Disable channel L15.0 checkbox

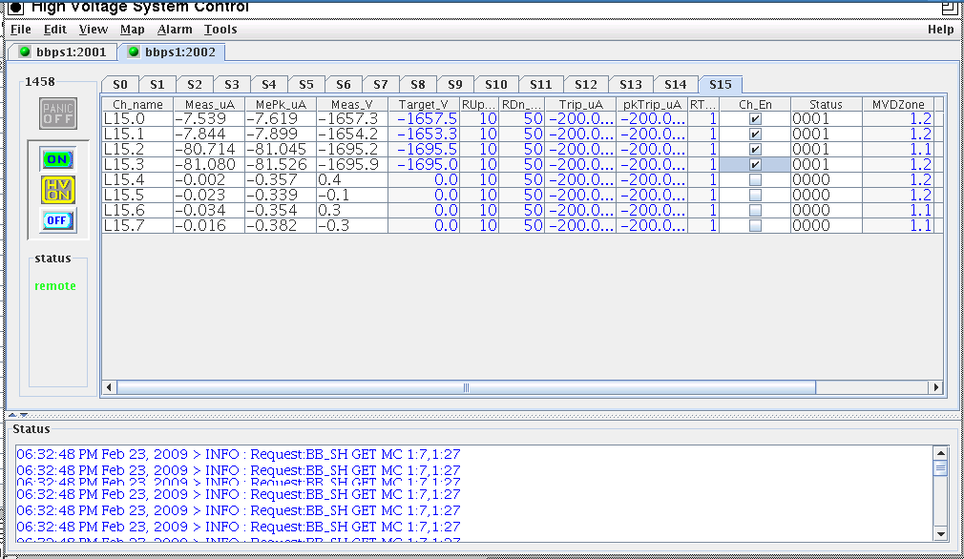755,119
